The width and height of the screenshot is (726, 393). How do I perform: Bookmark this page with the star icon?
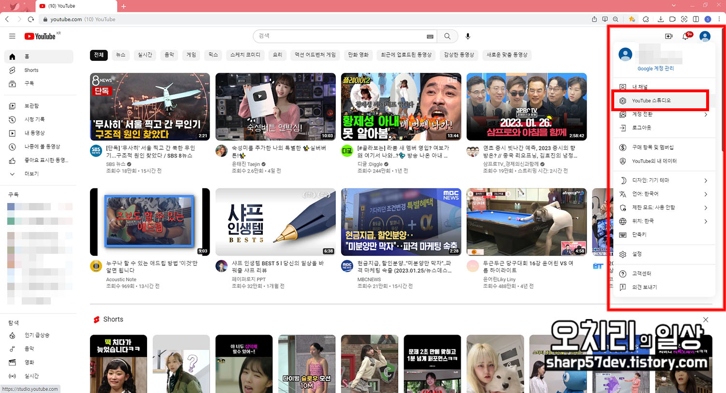pos(632,19)
